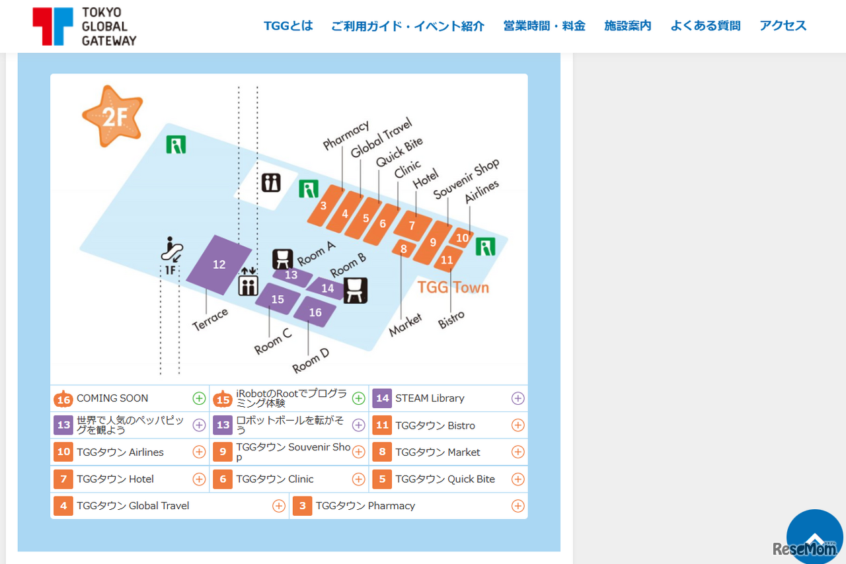Click the Terrace label on the map
Screen dimensions: 846x564
[210, 320]
